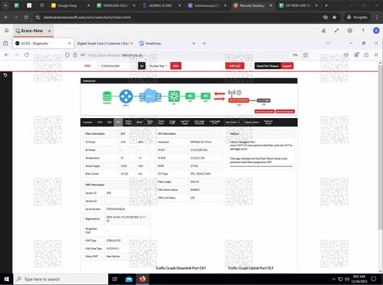Reload the ACSIS page in Firefox
This screenshot has width=383, height=285.
click(x=26, y=55)
